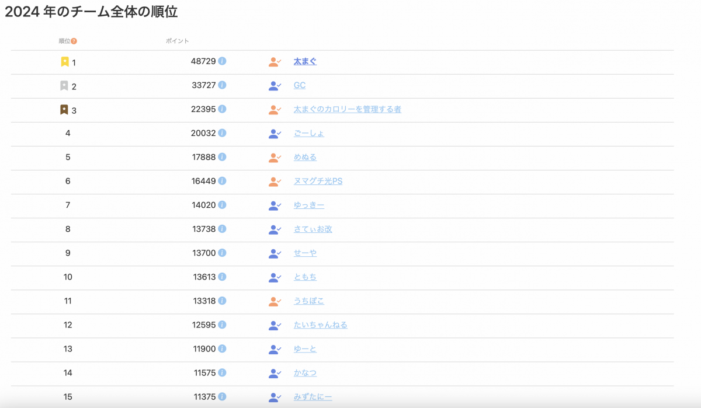
Task: Open info icon beside 22395 points
Action: (223, 109)
